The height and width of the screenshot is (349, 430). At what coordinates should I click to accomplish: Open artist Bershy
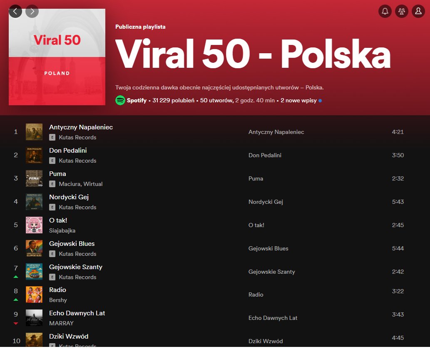(58, 300)
